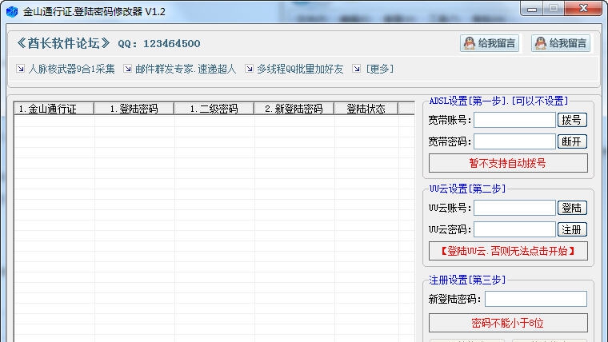The width and height of the screenshot is (608, 342).
Task: Focus the 宽带账号 input field
Action: coord(514,120)
